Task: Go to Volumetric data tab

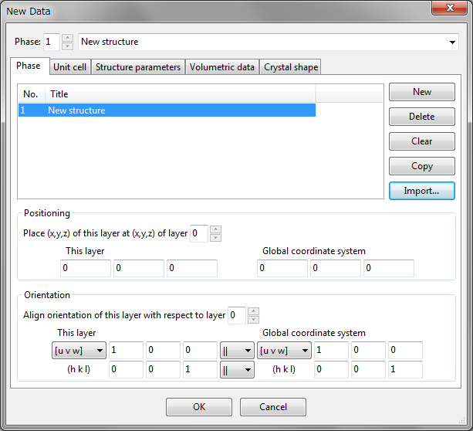Action: 222,67
